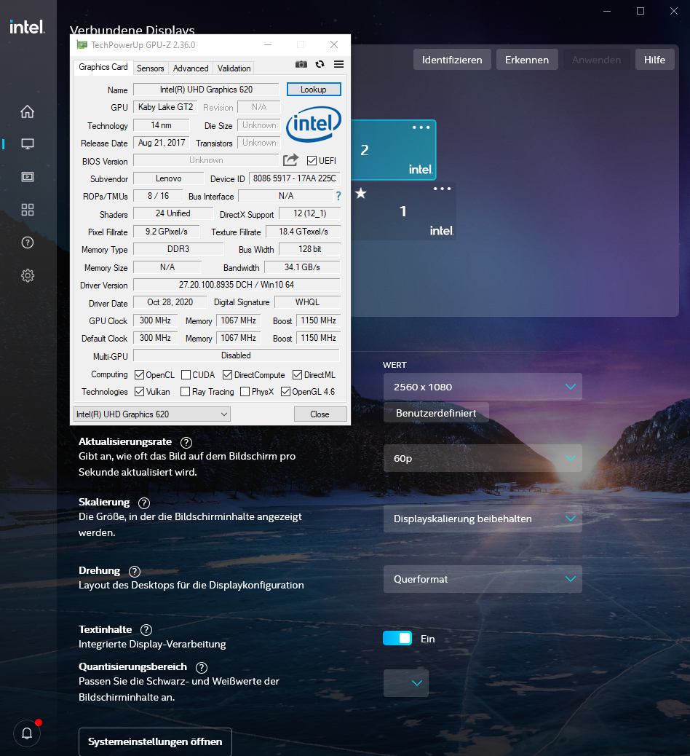The image size is (690, 756).
Task: Switch off the Textinhalte toggle
Action: [397, 638]
